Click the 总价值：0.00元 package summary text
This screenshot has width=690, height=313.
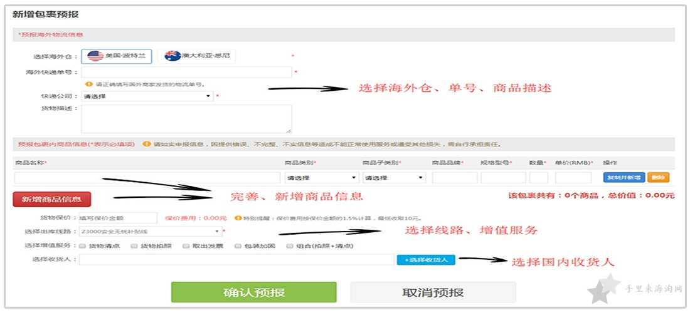(640, 195)
